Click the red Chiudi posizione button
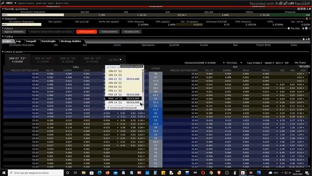312x176 pixels. (x=87, y=32)
